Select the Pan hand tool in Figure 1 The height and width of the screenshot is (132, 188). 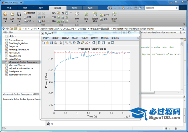[74, 43]
